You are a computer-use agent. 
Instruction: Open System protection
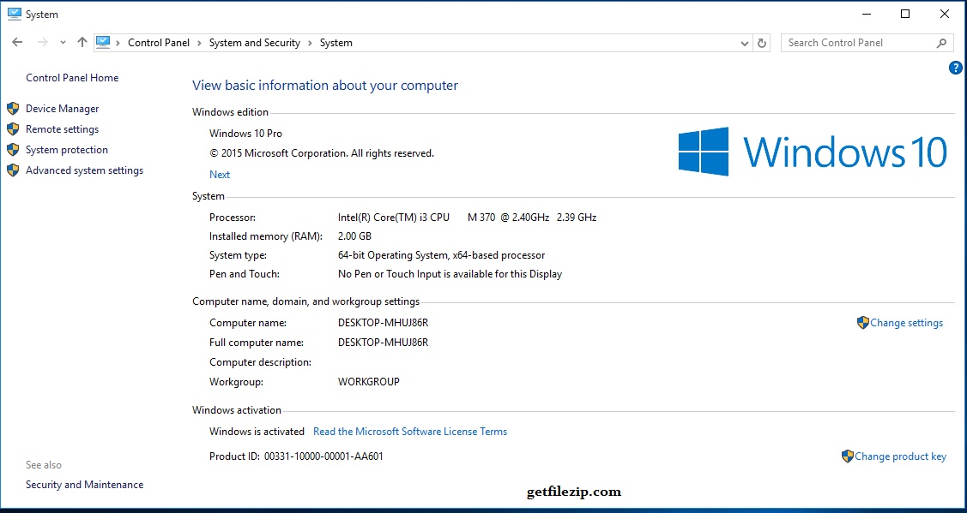[67, 150]
